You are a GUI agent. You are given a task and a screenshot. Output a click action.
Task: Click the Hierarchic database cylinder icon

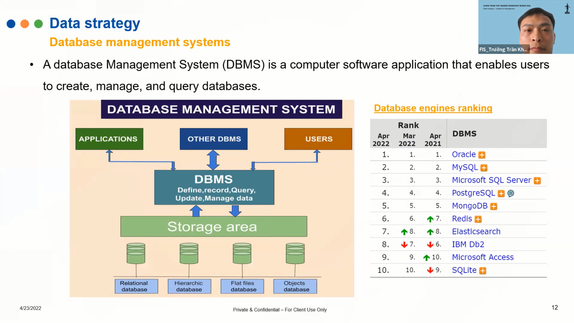pyautogui.click(x=189, y=254)
